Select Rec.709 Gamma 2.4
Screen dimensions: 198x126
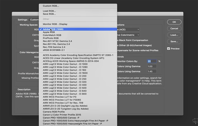click(78, 47)
